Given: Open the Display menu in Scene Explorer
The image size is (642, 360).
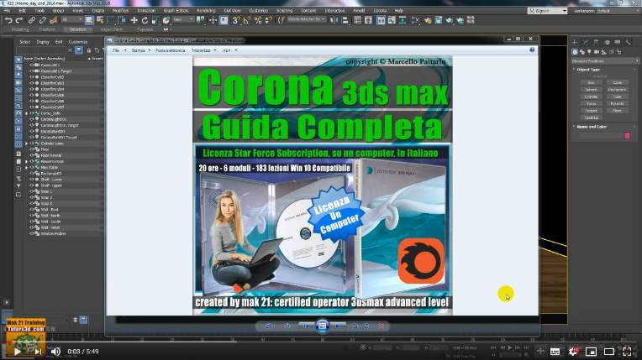Looking at the screenshot, I should 43,42.
